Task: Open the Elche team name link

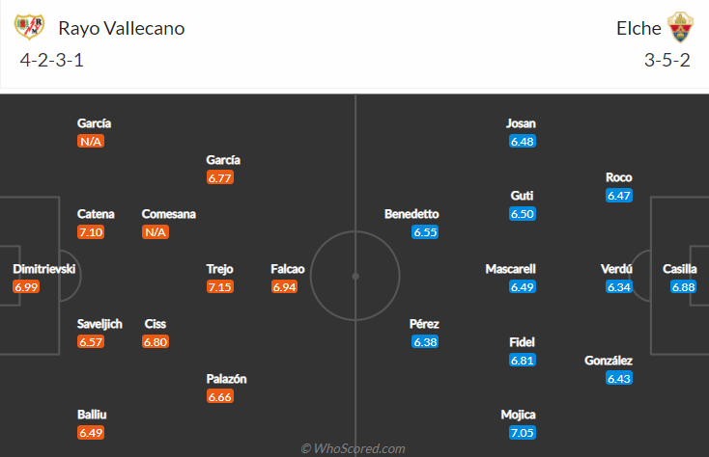Action: [638, 28]
